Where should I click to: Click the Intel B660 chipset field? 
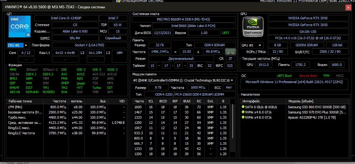click(x=193, y=26)
